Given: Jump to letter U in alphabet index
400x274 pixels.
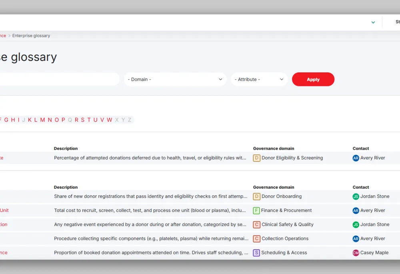Looking at the screenshot, I should 96,120.
